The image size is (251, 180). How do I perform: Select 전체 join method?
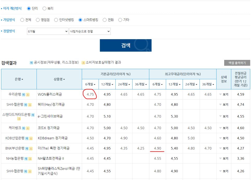[22, 20]
